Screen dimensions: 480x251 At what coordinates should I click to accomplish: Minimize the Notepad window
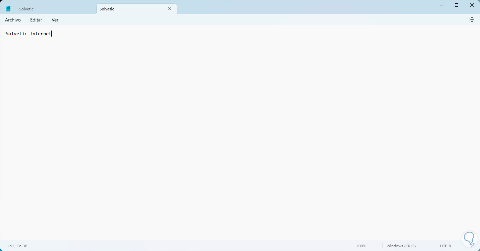point(441,5)
